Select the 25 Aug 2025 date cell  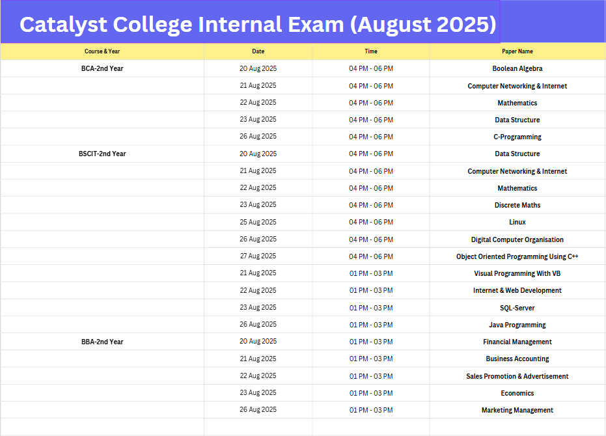[x=258, y=222]
